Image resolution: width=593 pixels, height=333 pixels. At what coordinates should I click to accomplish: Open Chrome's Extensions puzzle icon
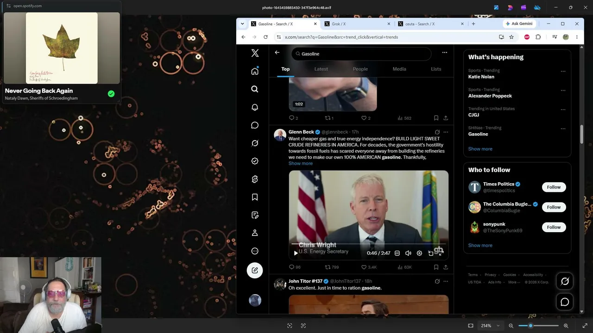pyautogui.click(x=538, y=37)
